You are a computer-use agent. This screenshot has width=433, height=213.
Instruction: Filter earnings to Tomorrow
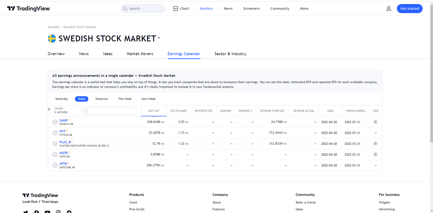(x=102, y=99)
